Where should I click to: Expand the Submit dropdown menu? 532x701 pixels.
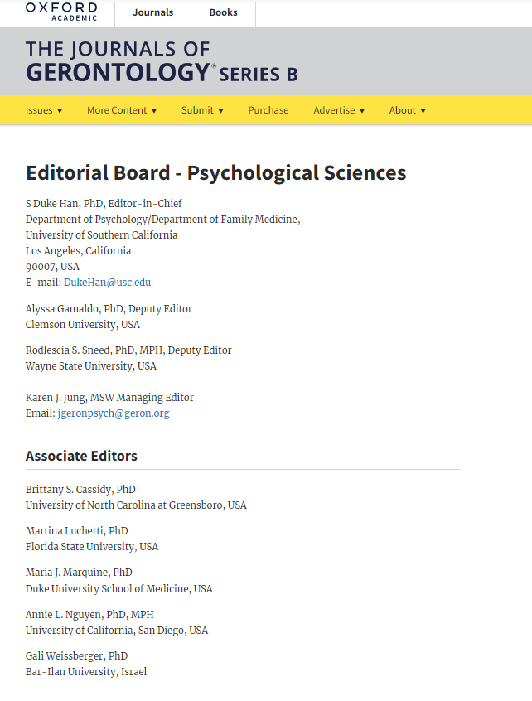click(x=202, y=110)
